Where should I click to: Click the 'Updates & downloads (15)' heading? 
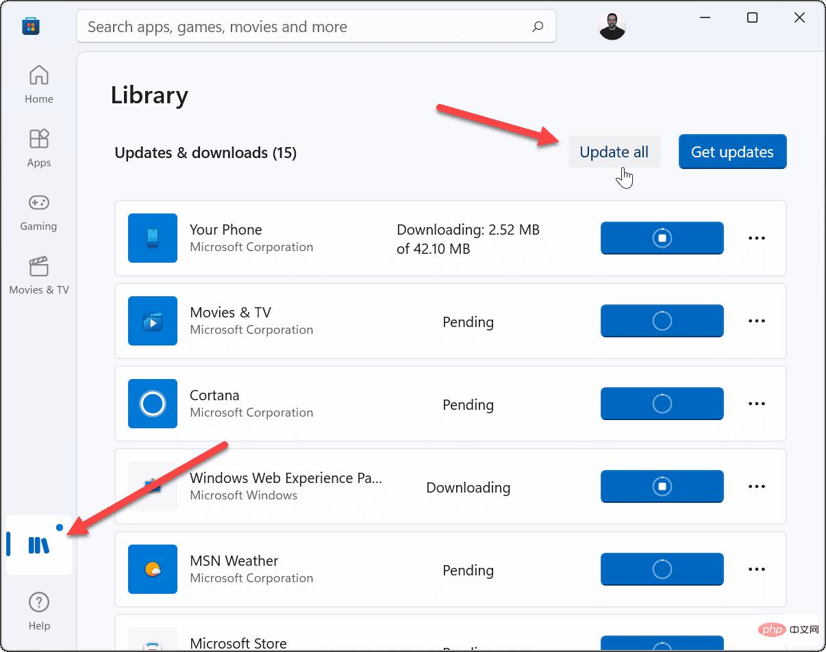(x=205, y=153)
